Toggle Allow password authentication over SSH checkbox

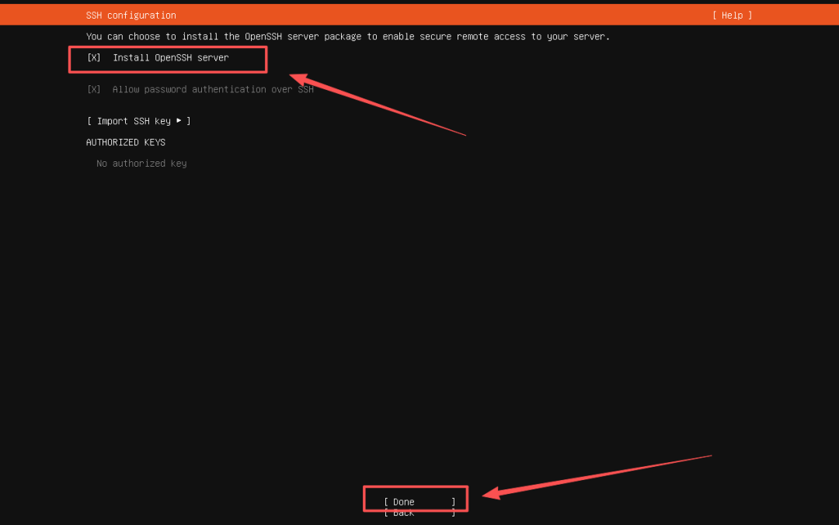[94, 90]
